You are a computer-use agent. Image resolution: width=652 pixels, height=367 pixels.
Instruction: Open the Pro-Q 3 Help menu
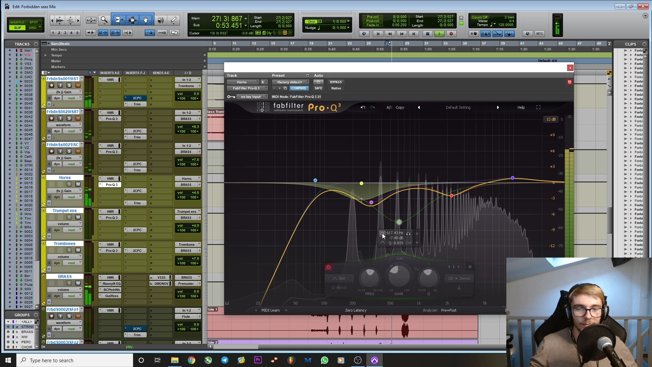(x=521, y=107)
